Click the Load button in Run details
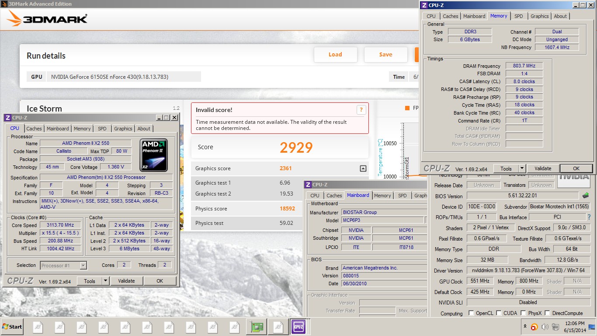 click(335, 54)
